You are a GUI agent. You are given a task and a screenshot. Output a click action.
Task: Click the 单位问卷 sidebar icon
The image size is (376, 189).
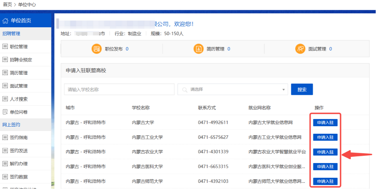[x=5, y=112]
